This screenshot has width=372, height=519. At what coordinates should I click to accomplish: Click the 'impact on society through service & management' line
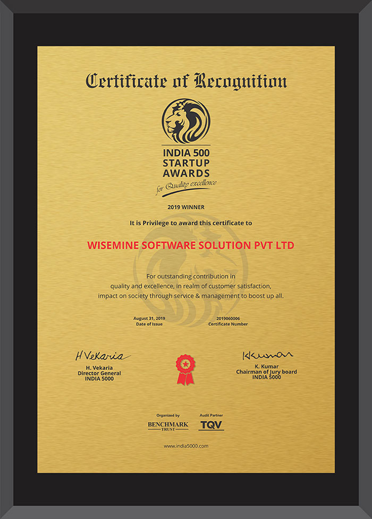point(191,296)
